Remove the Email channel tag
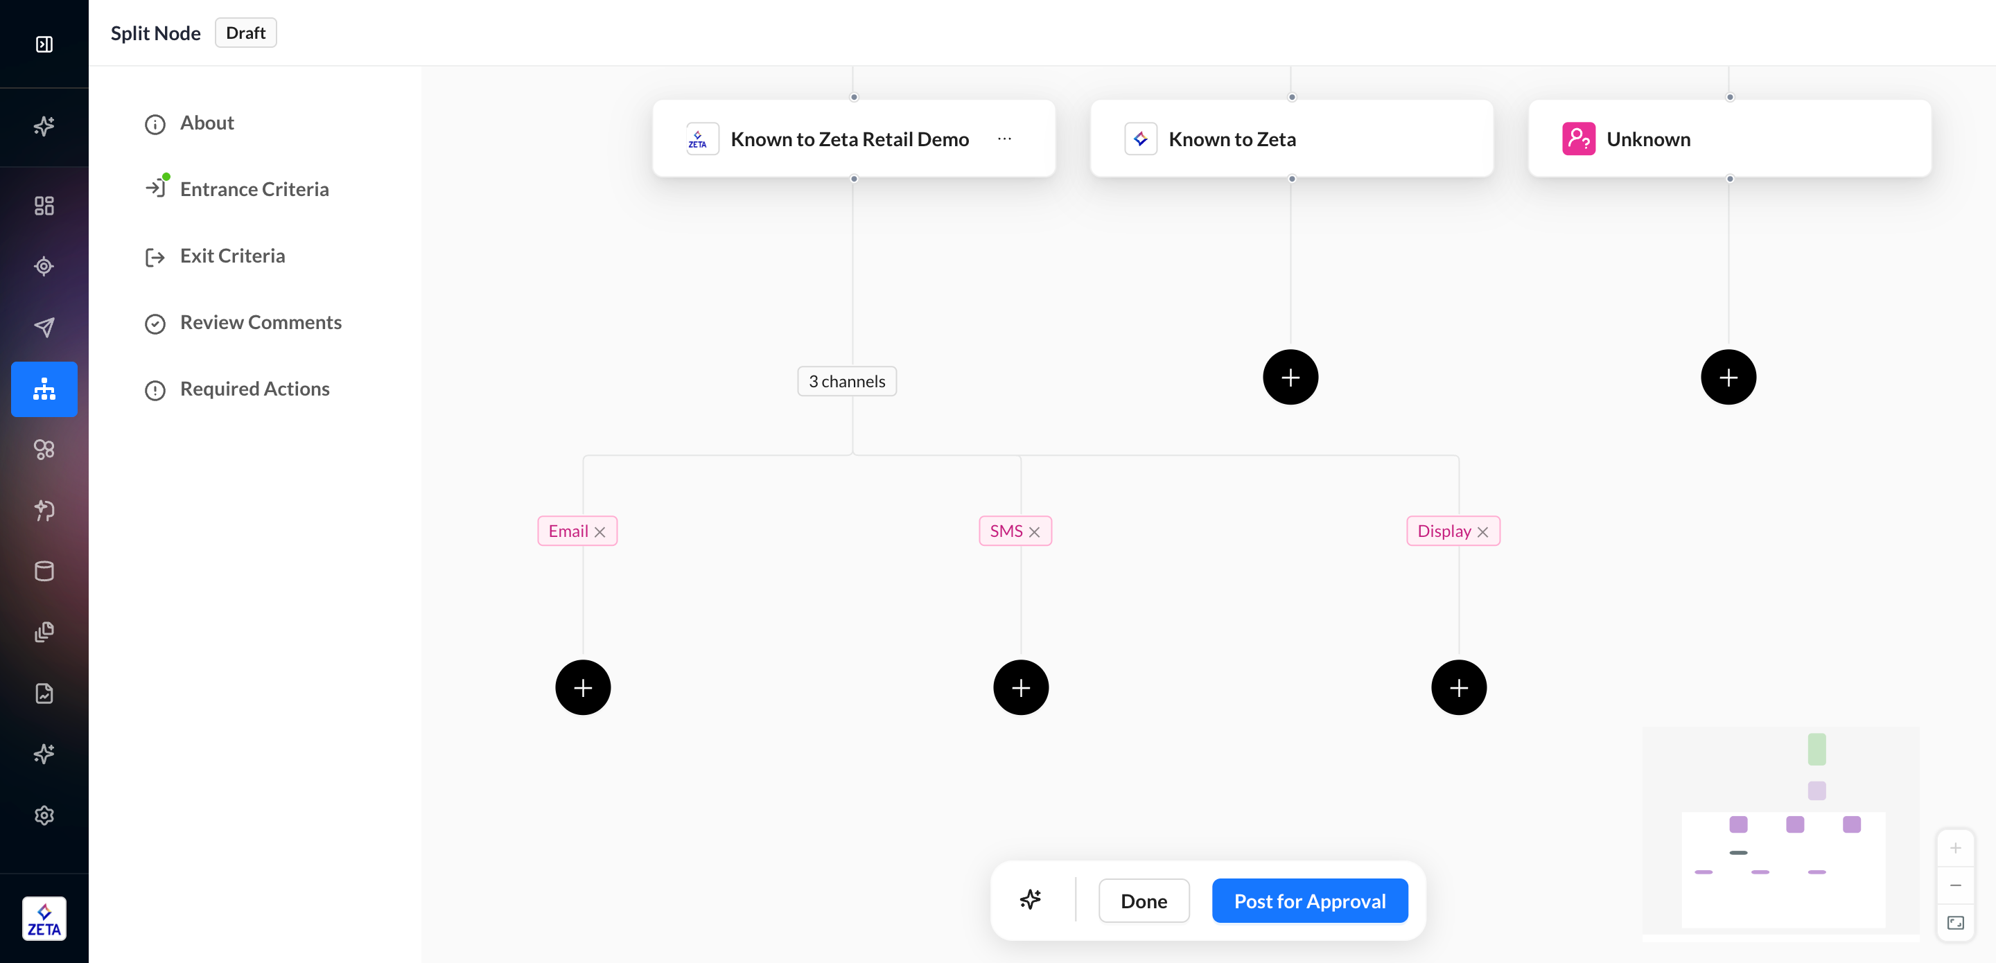Viewport: 1996px width, 963px height. point(599,532)
